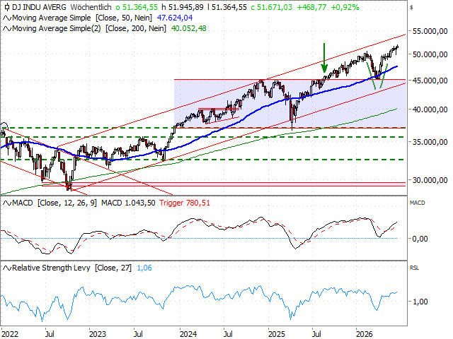Click the 2023 time axis label
453x339 pixels.
pyautogui.click(x=98, y=334)
